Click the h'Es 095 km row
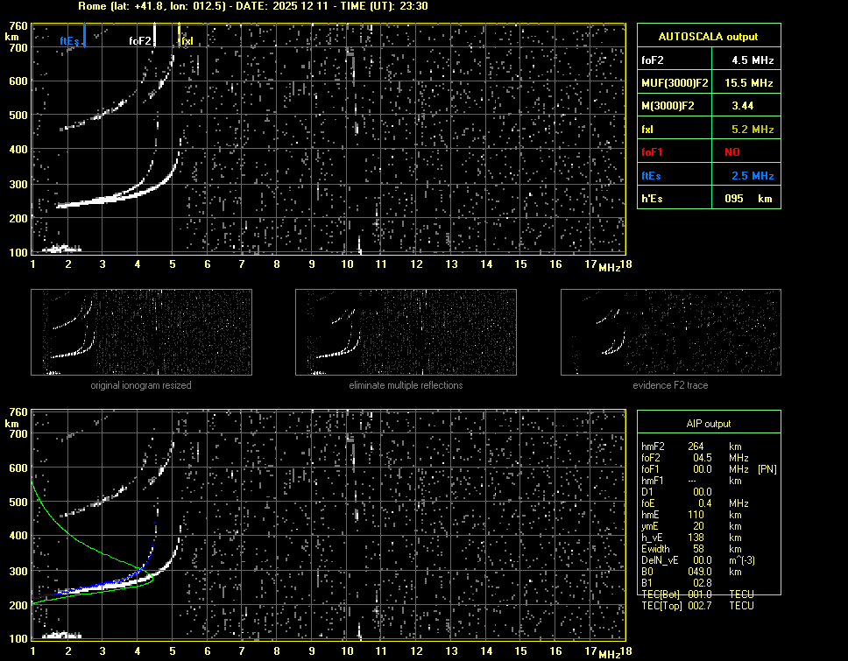 (709, 198)
